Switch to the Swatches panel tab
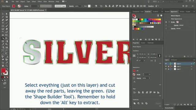 [x=148, y=12]
